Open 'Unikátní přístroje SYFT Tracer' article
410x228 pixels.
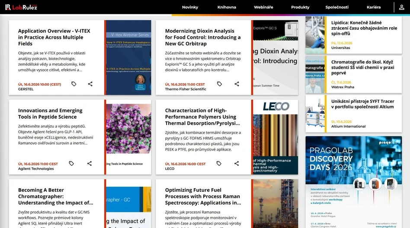pyautogui.click(x=363, y=104)
